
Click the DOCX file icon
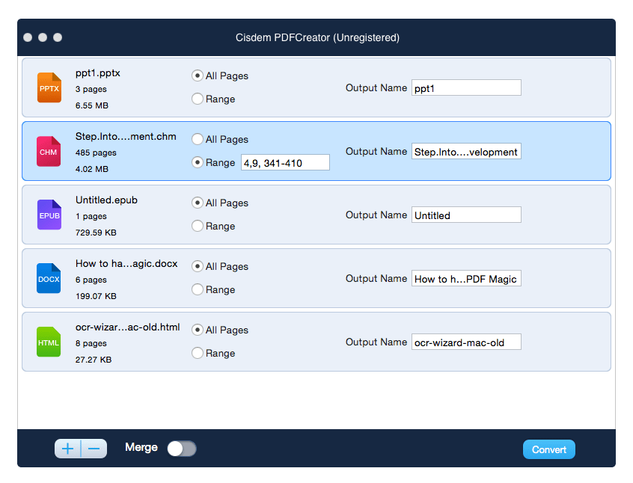point(49,278)
